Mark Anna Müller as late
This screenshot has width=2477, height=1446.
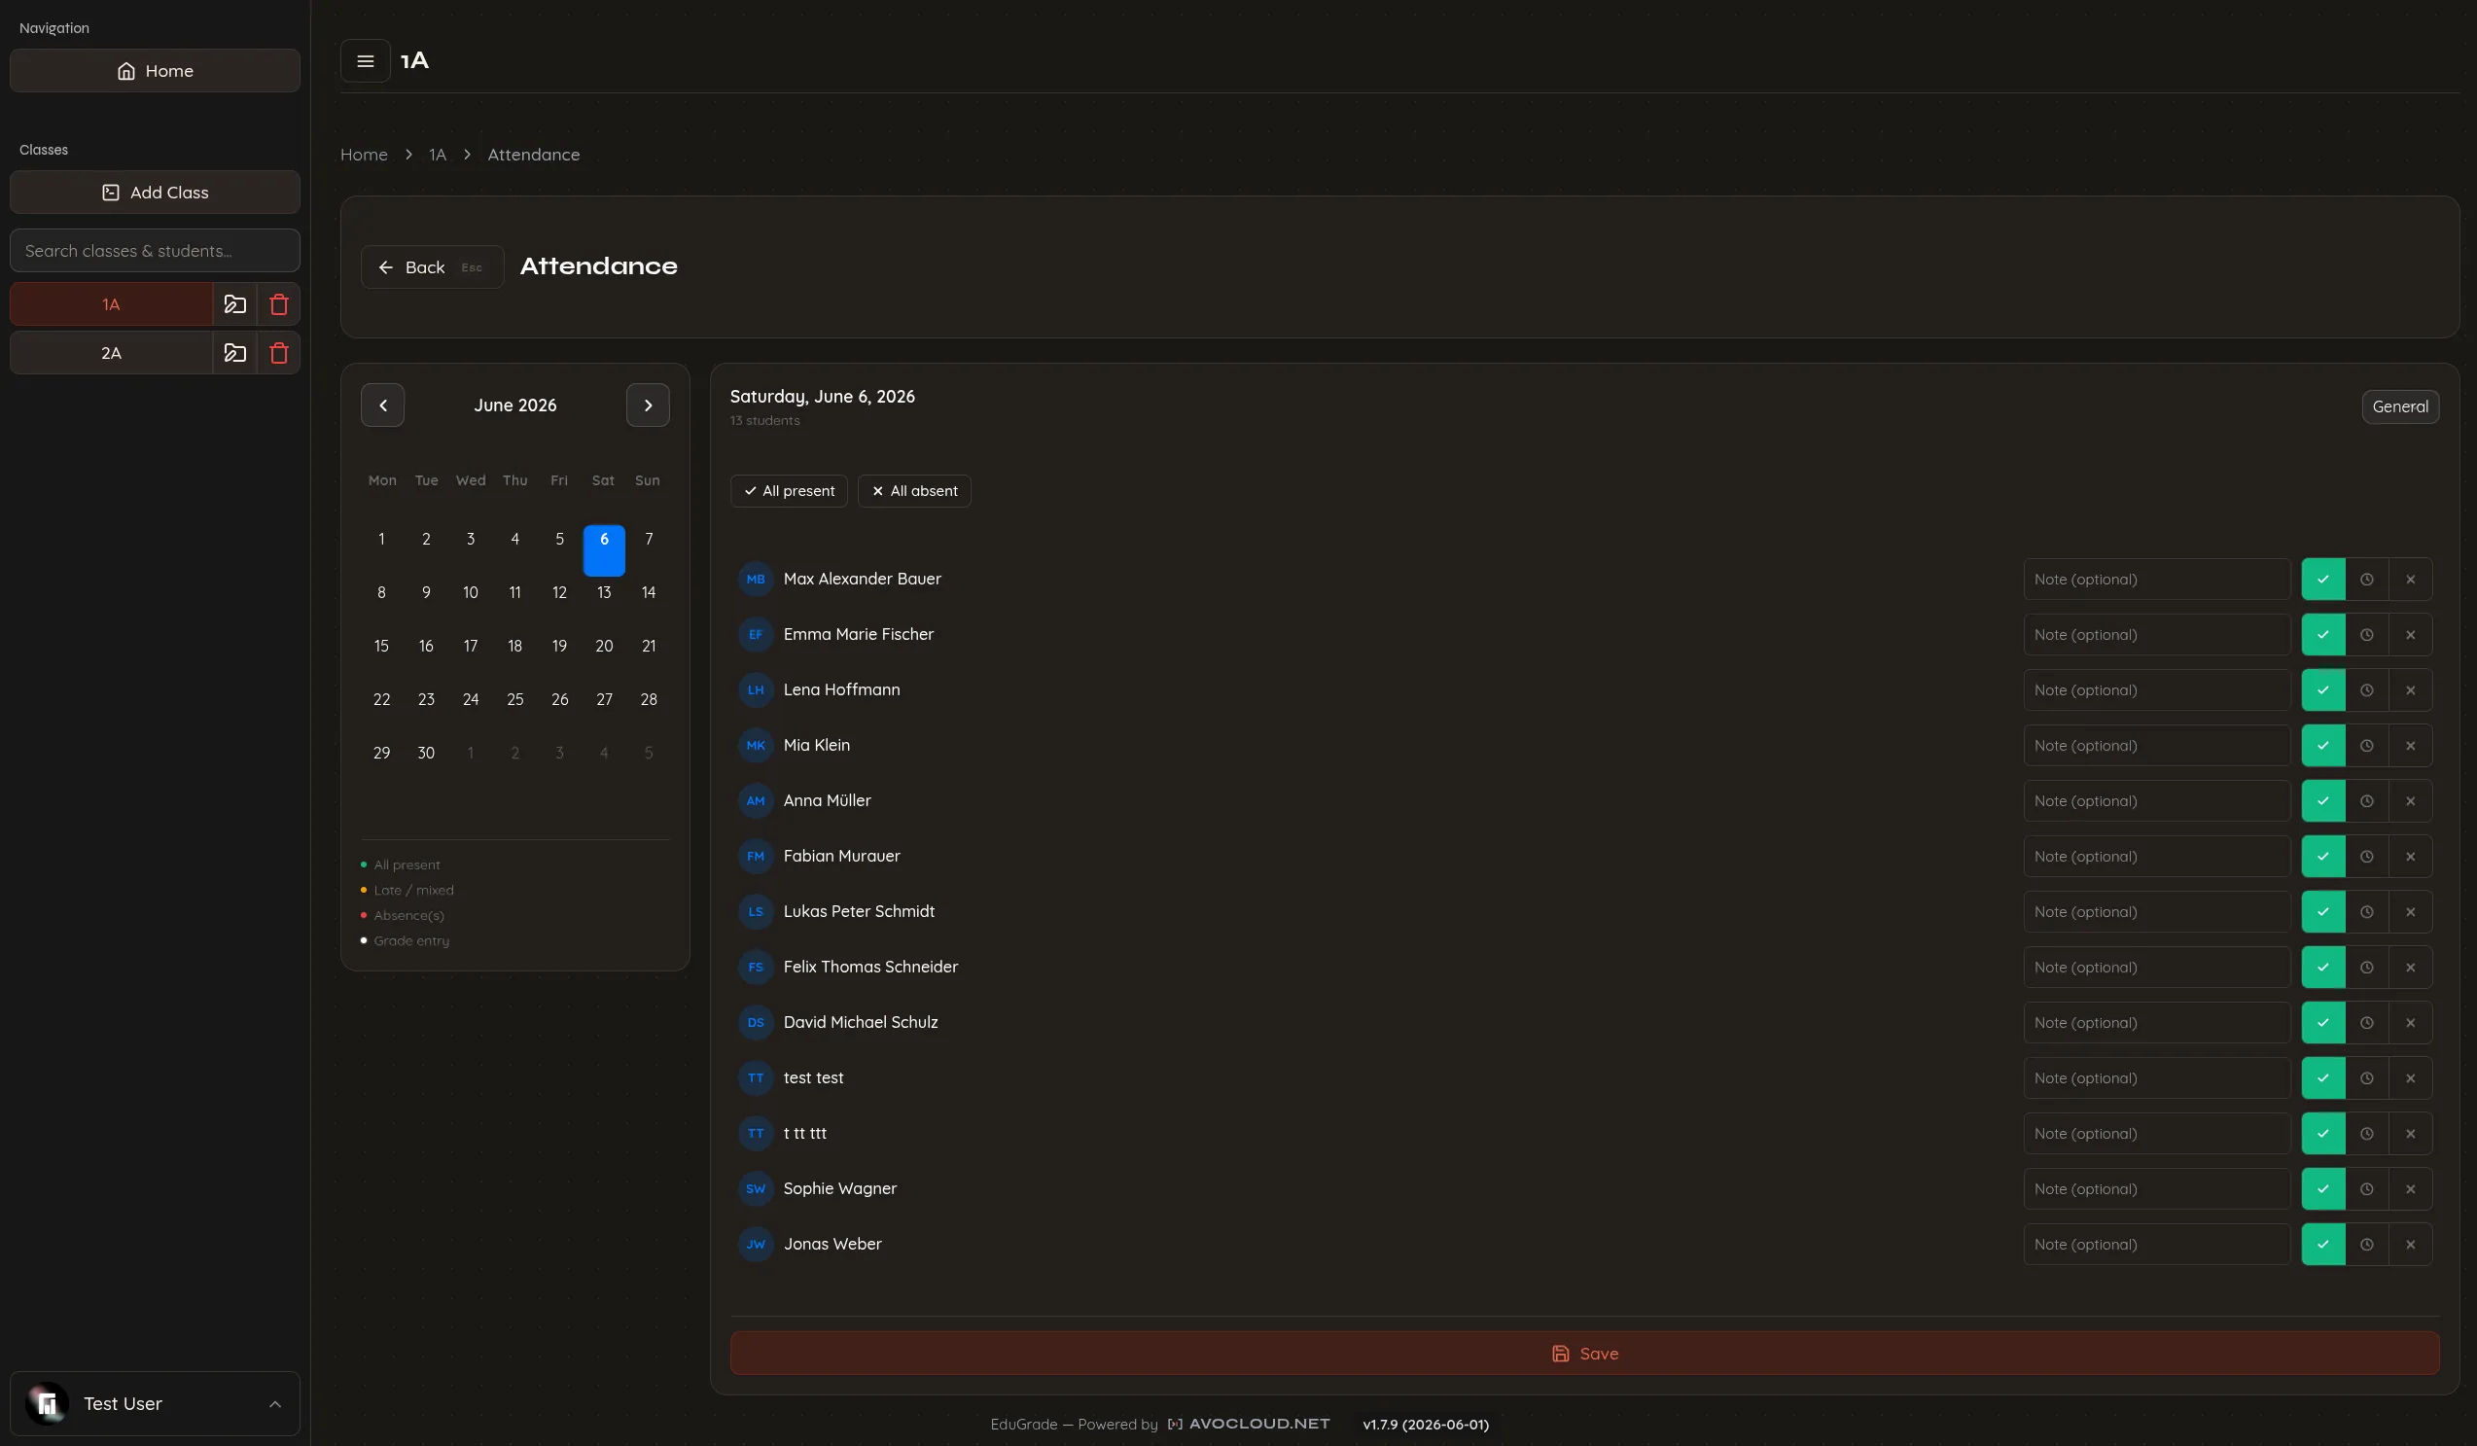tap(2367, 801)
